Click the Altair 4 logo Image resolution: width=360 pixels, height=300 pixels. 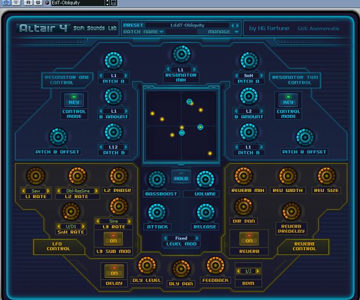click(x=43, y=28)
